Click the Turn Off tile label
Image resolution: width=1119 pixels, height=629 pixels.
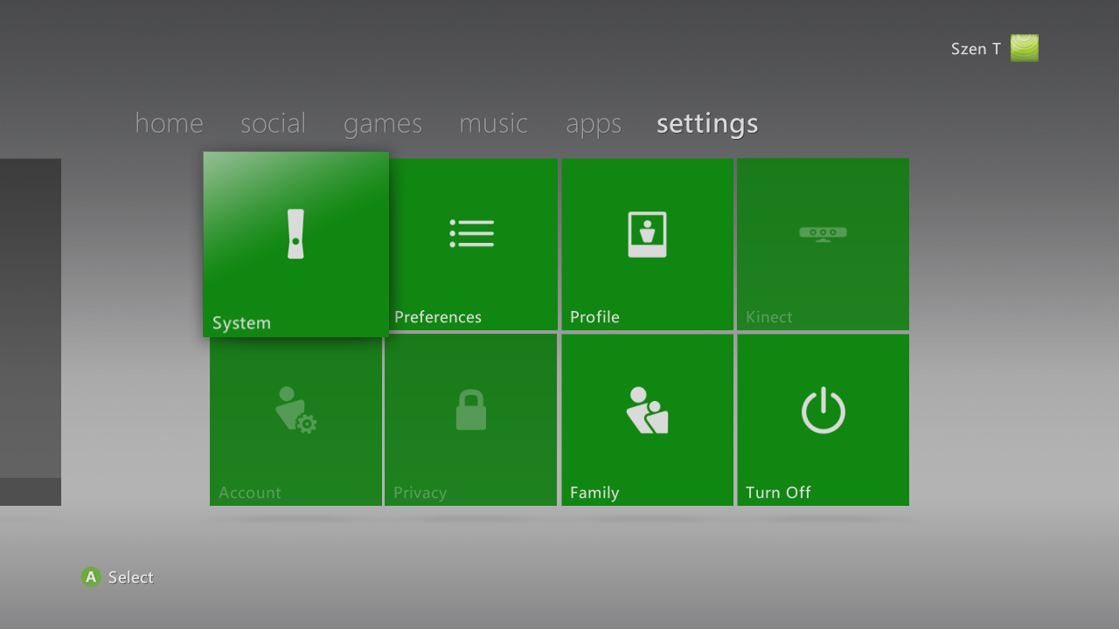click(x=778, y=493)
